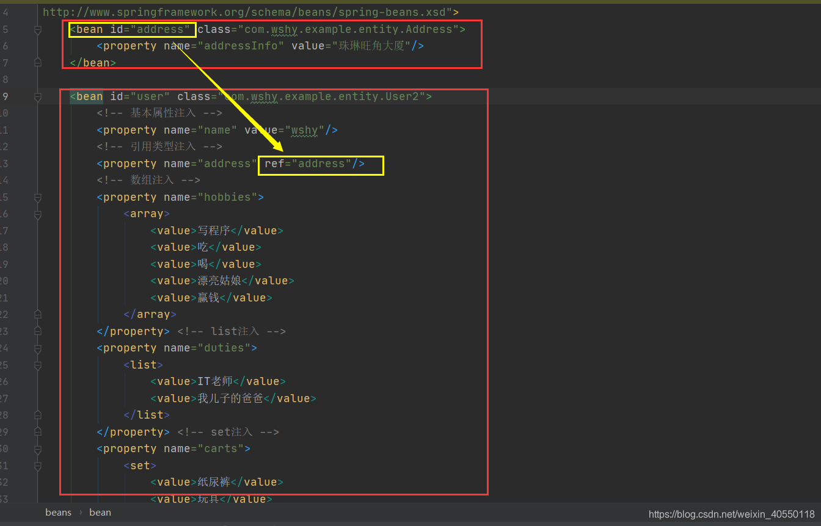This screenshot has width=821, height=526.
Task: Click fold end marker at </property> before set注入 comment
Action: (x=38, y=432)
